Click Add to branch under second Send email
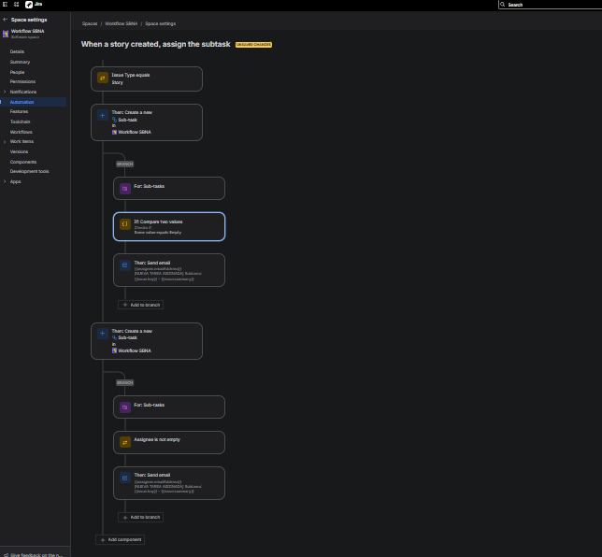This screenshot has width=602, height=557. point(141,517)
